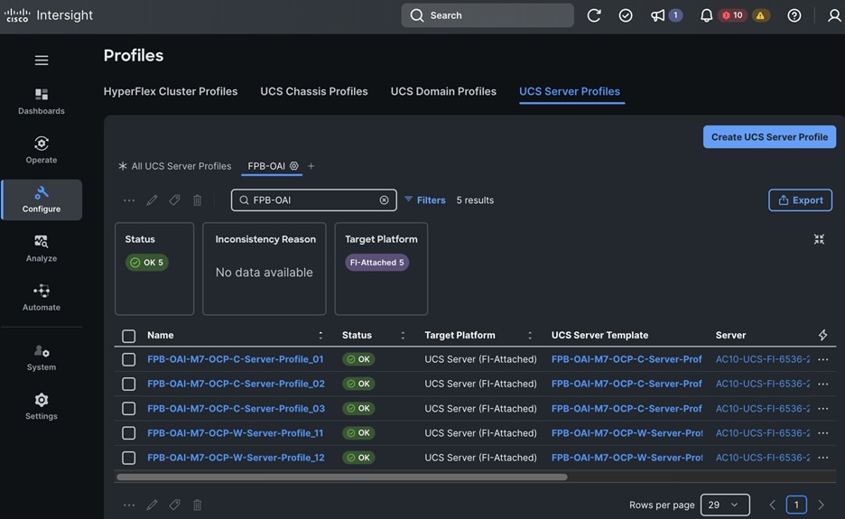Switch to UCS Chassis Profiles tab

(x=313, y=92)
